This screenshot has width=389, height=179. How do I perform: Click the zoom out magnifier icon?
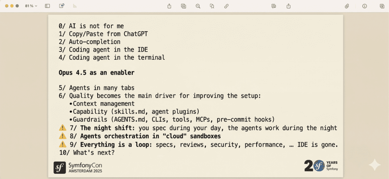coord(198,6)
